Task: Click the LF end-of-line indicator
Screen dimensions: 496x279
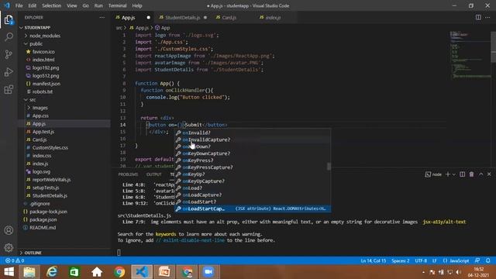Action: 435,260
